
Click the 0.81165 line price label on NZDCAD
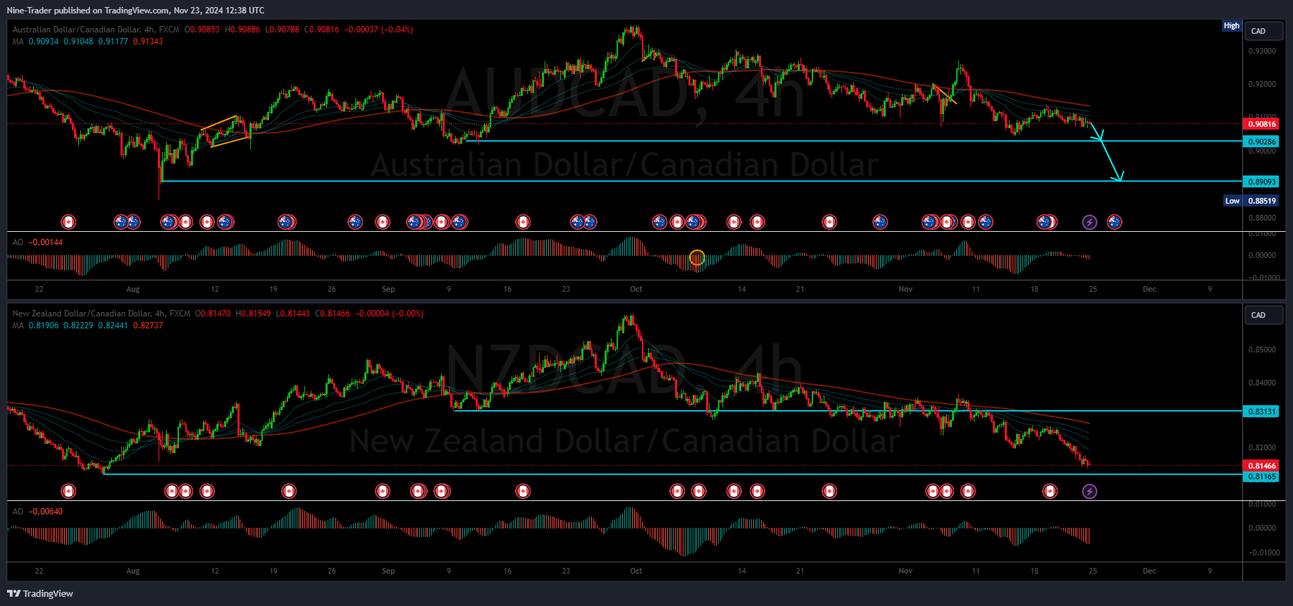pos(1261,477)
